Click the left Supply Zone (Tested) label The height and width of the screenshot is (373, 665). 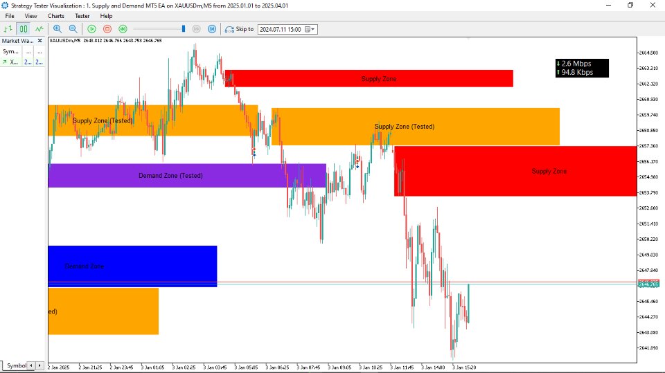point(103,121)
